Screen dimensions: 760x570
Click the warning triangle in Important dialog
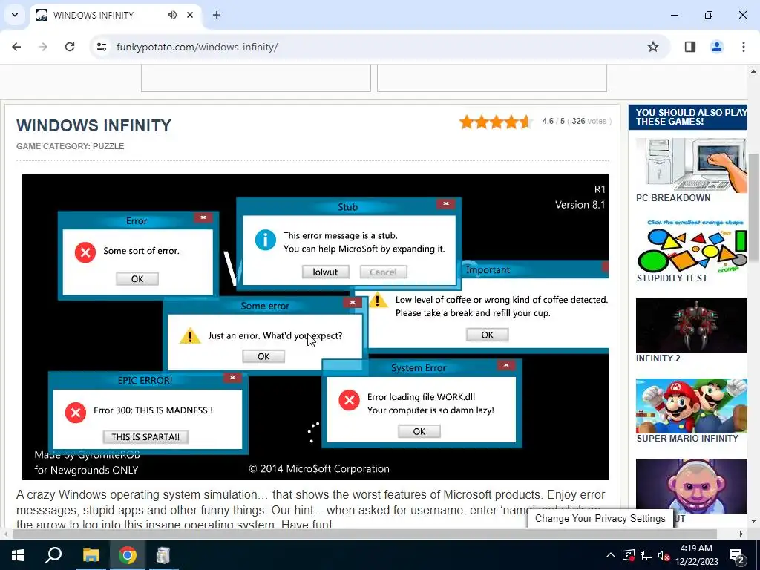coord(378,300)
